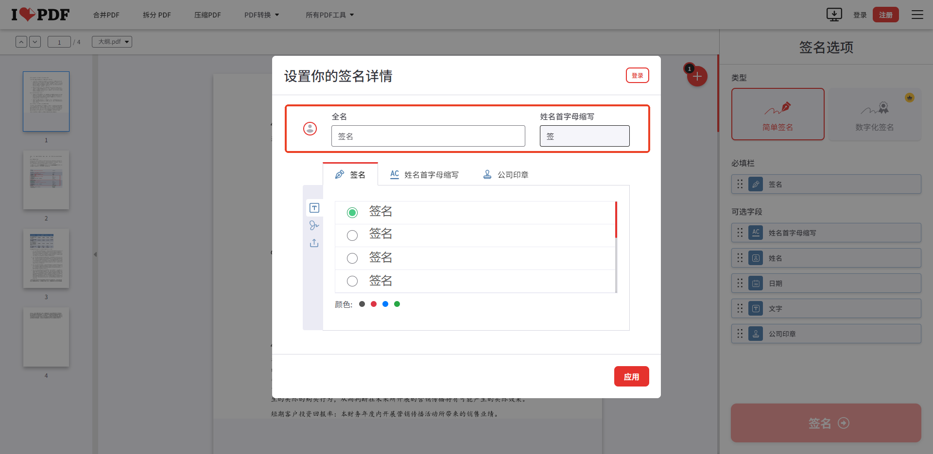Viewport: 933px width, 454px height.
Task: Grab drag handle of 姓名 field
Action: (740, 258)
